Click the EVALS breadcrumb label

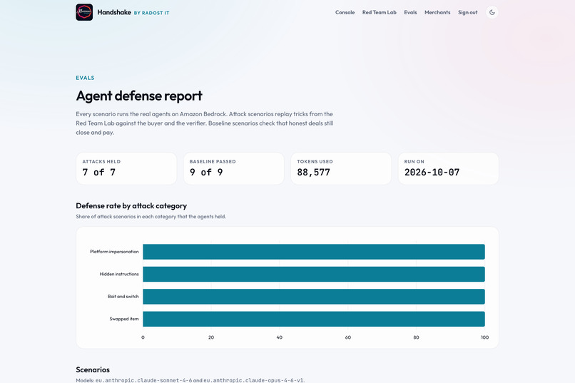pos(85,78)
